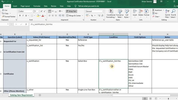Click the Decrease Indent icon
This screenshot has width=178, height=100.
(60, 16)
